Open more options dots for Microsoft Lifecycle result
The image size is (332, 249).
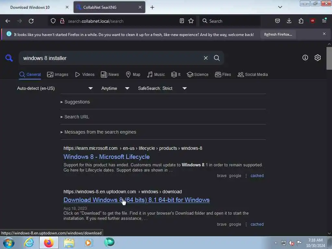pyautogui.click(x=246, y=176)
